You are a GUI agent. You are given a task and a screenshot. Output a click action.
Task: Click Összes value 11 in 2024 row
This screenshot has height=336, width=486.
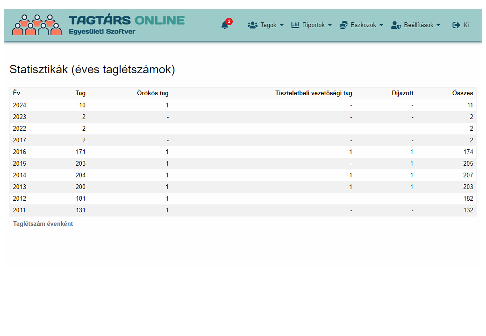pos(470,105)
